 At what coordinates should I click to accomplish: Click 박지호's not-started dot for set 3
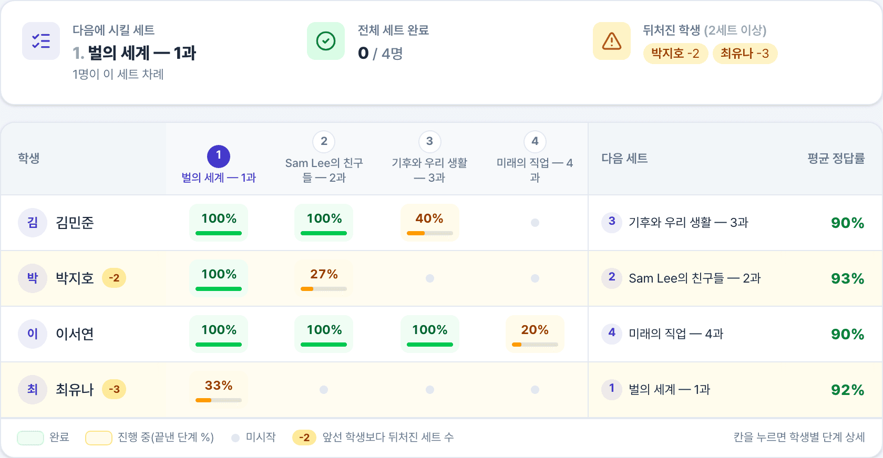[x=430, y=278]
